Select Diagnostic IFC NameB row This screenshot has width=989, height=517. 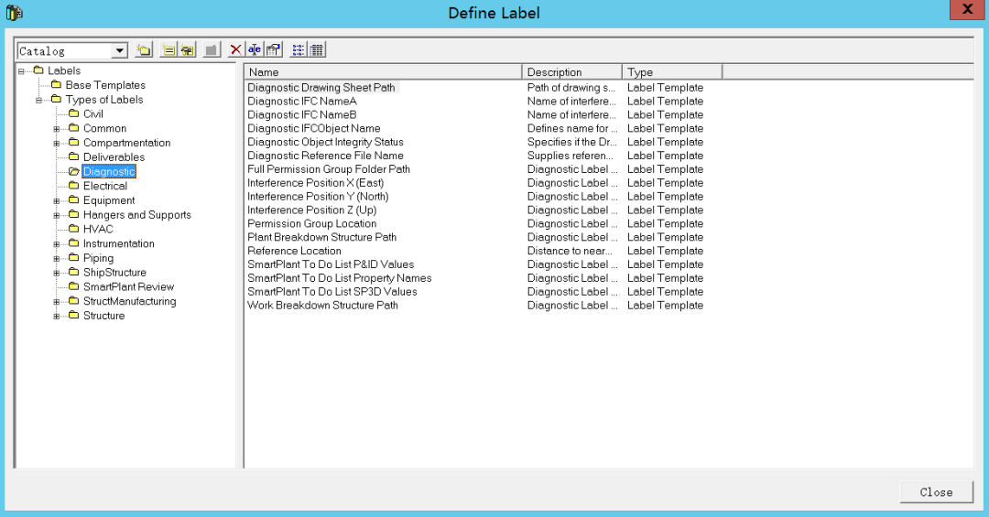point(302,114)
